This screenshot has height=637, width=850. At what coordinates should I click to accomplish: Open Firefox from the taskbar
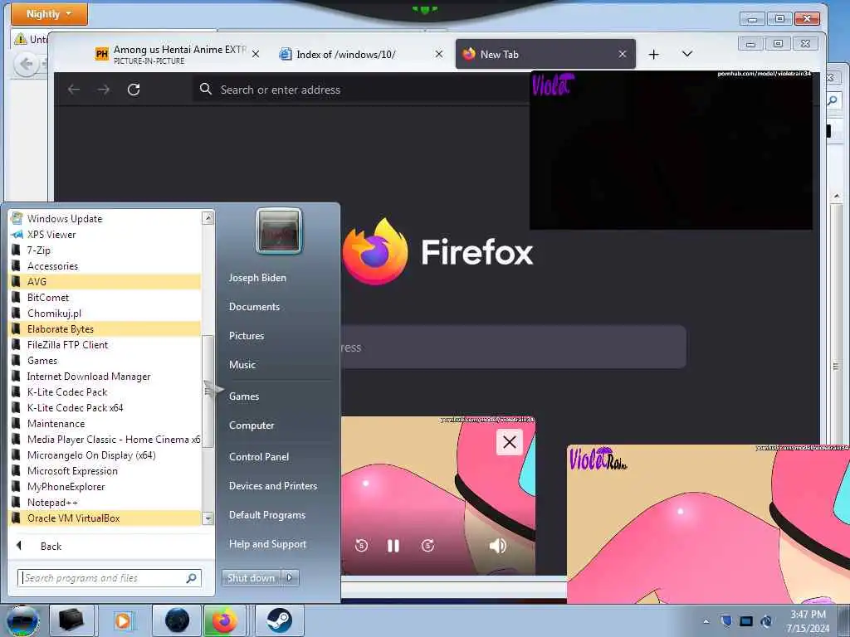224,620
